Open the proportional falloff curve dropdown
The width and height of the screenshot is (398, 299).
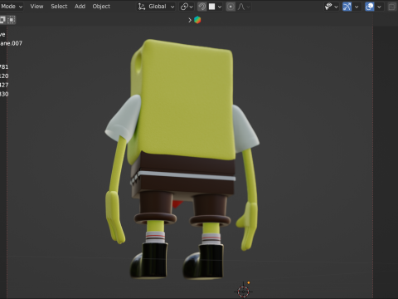tap(244, 7)
